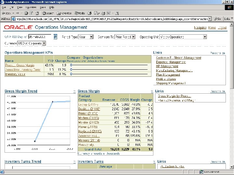This screenshot has height=175, width=234.
Task: Click the browser Back arrow button
Action: pos(6,13)
